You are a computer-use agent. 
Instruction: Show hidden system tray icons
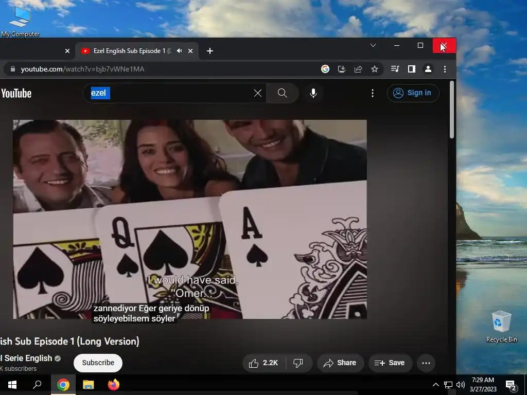point(435,385)
